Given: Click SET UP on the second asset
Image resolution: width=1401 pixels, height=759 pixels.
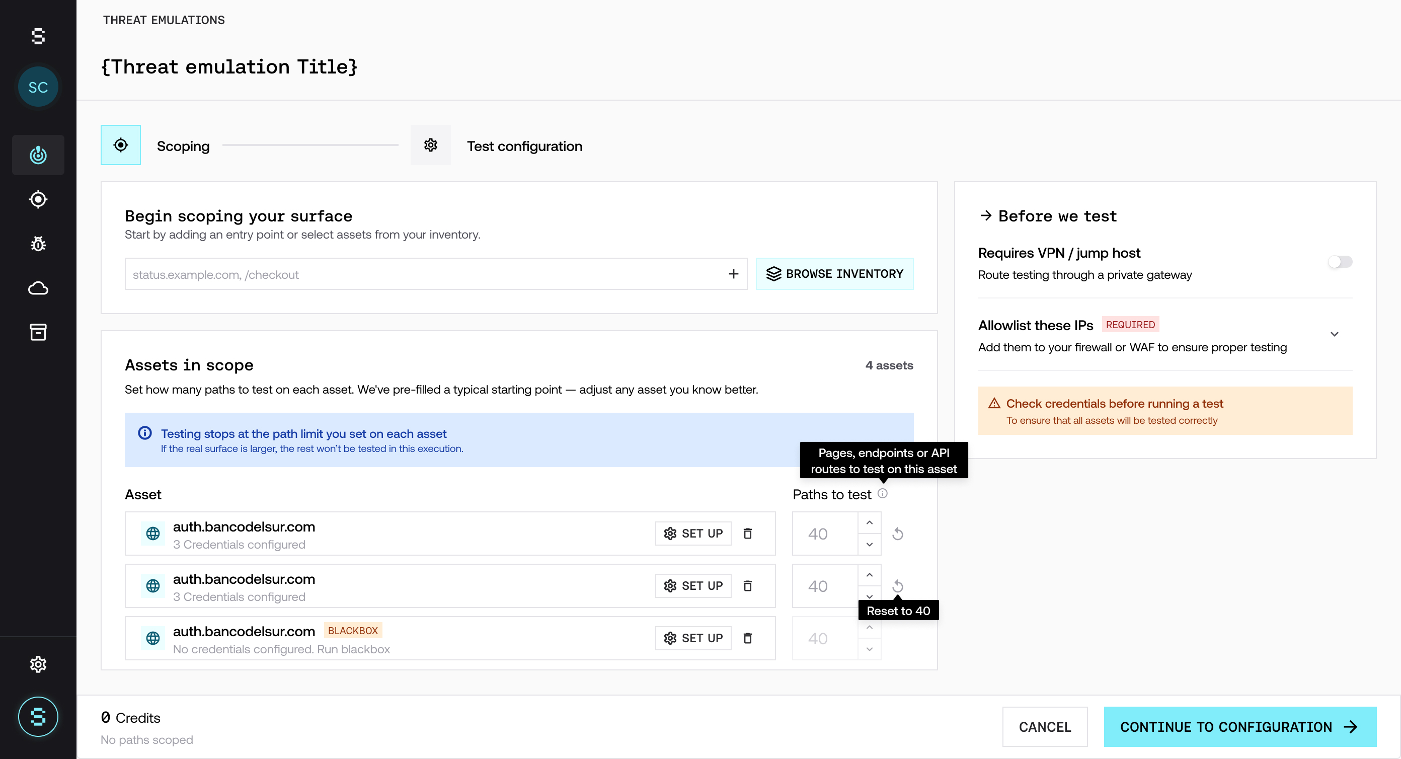Looking at the screenshot, I should tap(693, 585).
